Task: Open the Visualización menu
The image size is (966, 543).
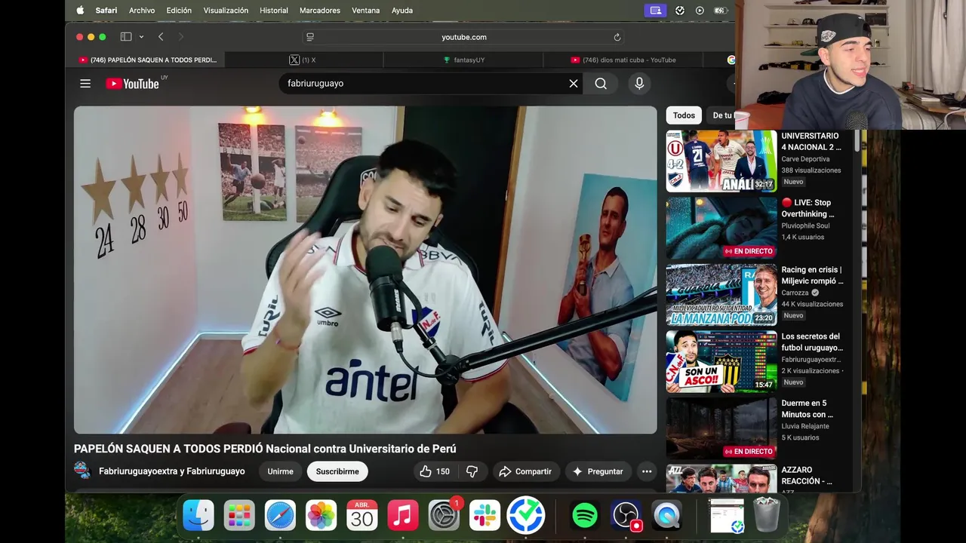Action: 226,11
